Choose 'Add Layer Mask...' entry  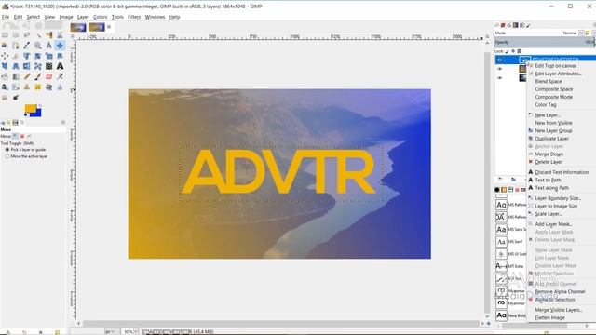[553, 224]
